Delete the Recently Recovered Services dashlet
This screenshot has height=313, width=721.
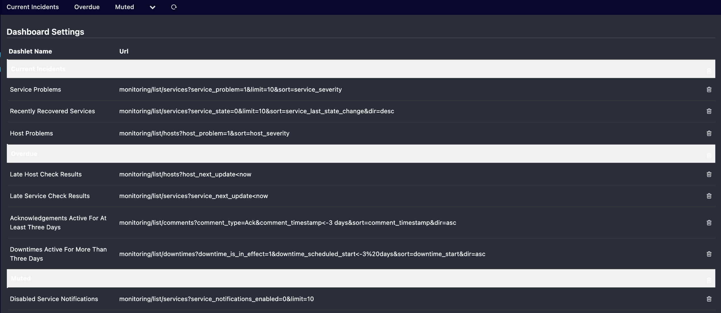click(709, 111)
